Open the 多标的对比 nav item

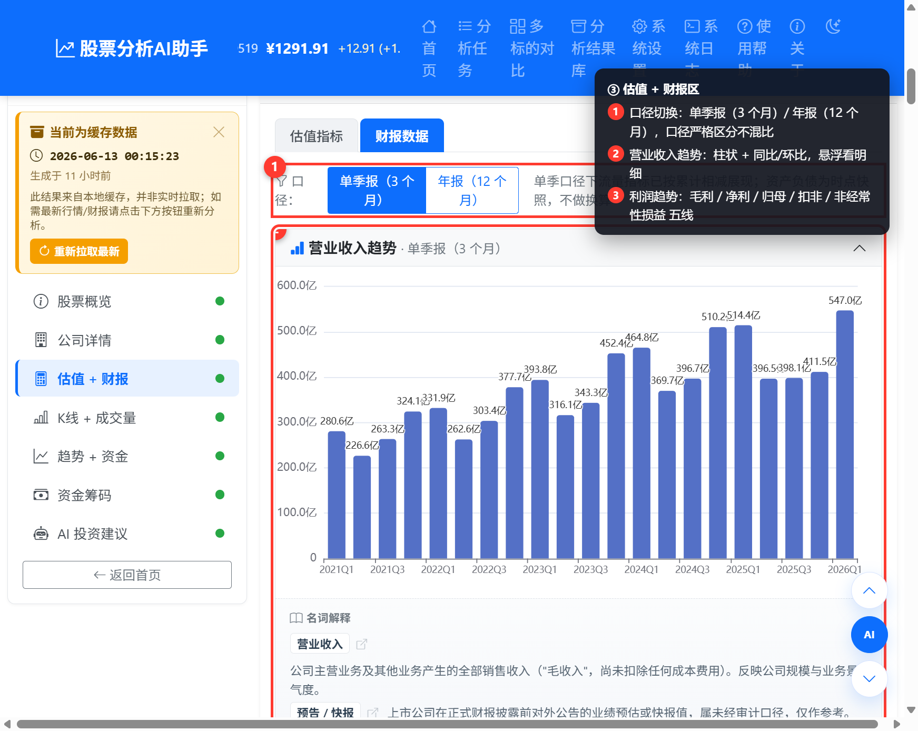click(532, 48)
